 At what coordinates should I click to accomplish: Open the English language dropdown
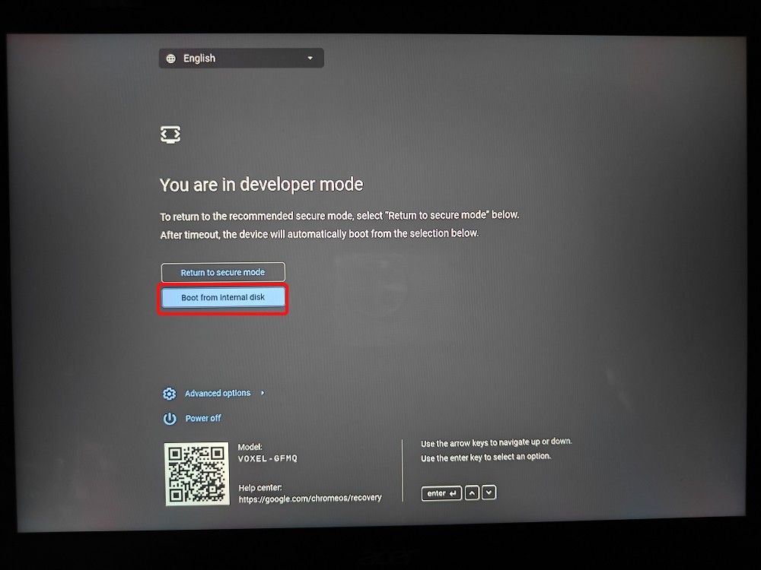tap(241, 58)
